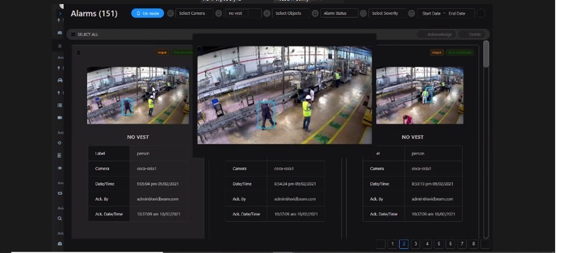Click the major severity tag on first card
The image size is (561, 253).
162,53
